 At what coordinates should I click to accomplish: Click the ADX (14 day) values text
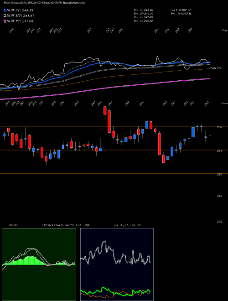[x=127, y=225]
